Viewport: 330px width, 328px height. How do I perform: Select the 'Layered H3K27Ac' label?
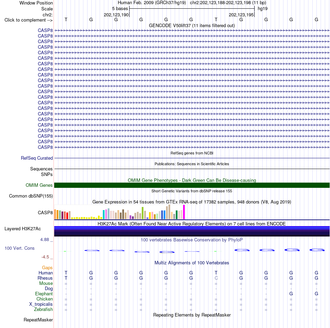click(x=23, y=229)
